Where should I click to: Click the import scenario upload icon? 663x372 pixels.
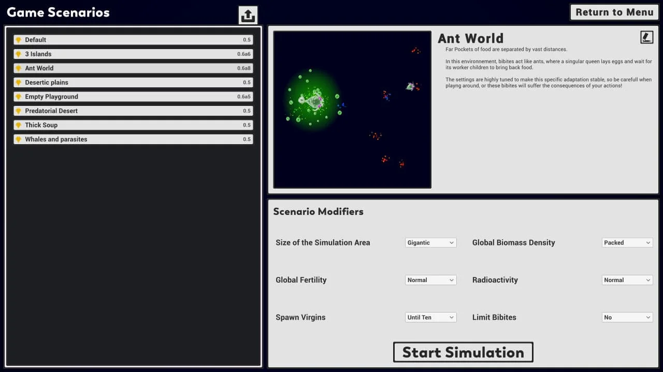248,15
